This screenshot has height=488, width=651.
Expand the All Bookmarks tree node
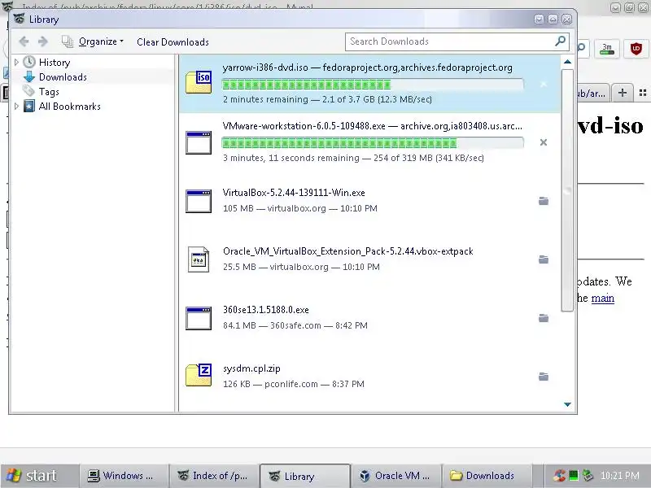pyautogui.click(x=16, y=107)
